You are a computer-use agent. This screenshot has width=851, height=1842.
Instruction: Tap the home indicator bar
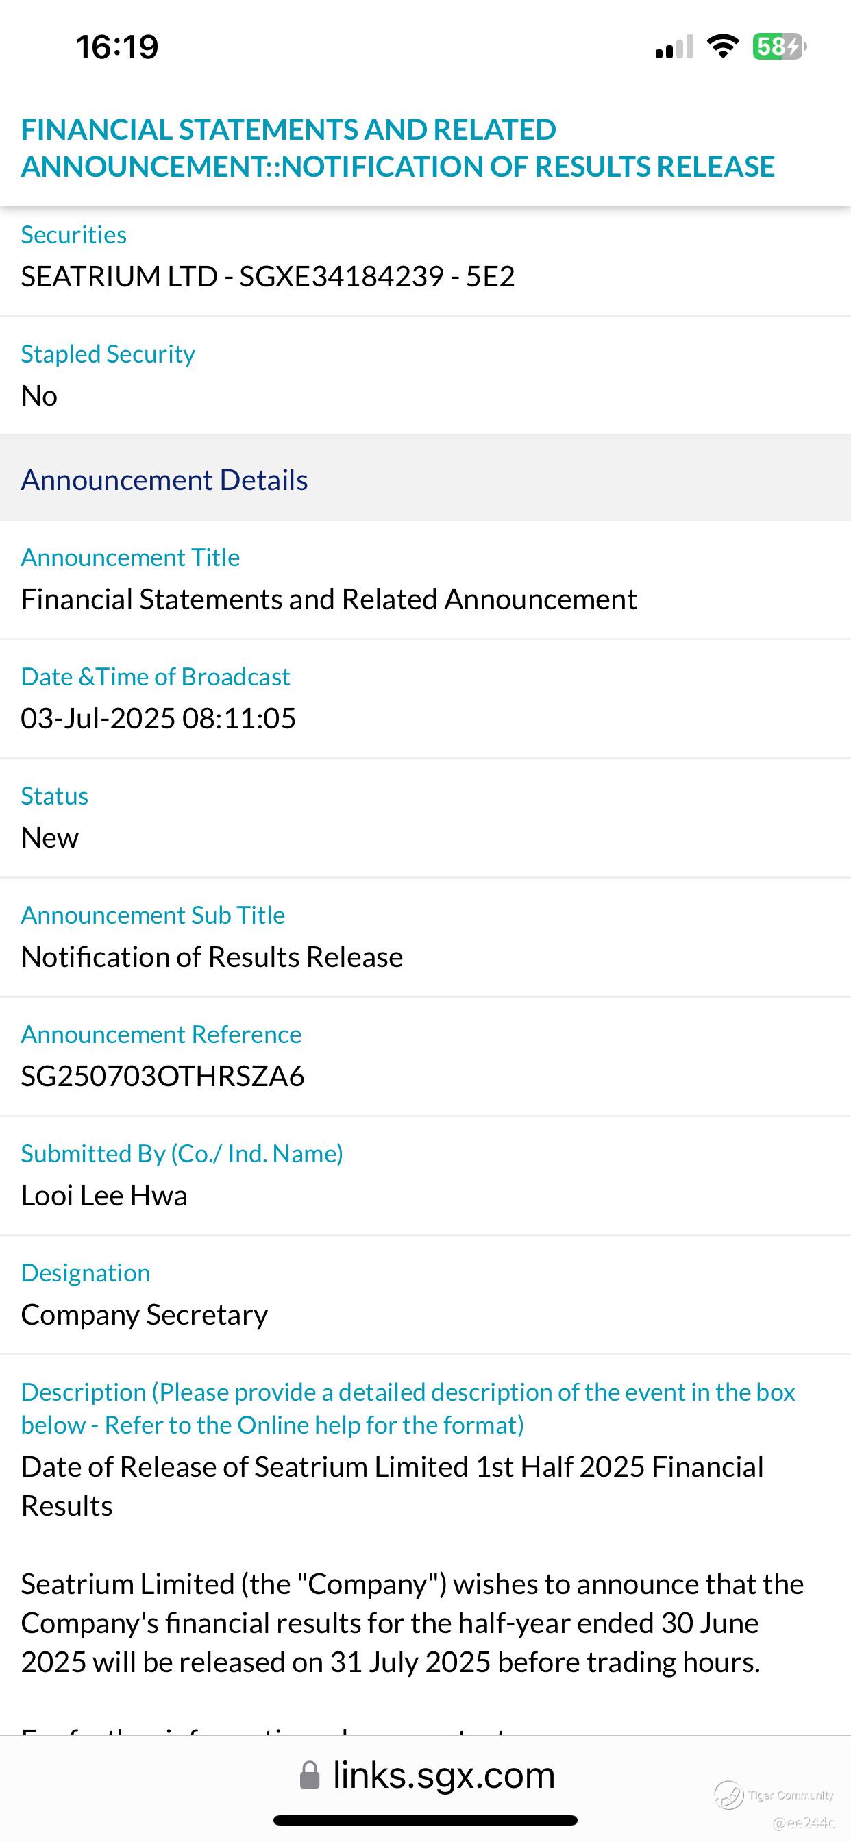pyautogui.click(x=425, y=1820)
